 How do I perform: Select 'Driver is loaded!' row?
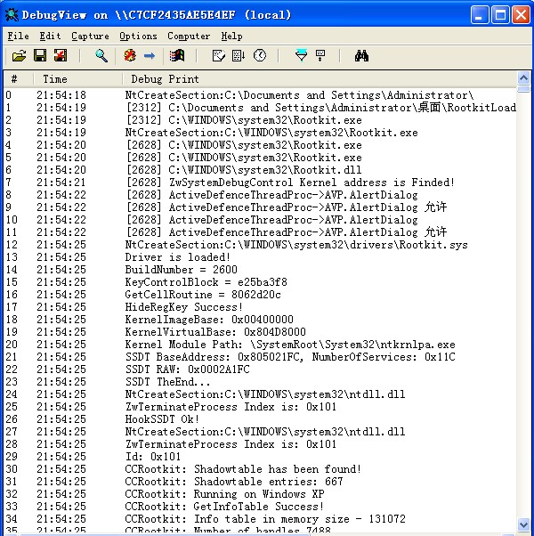[x=260, y=257]
